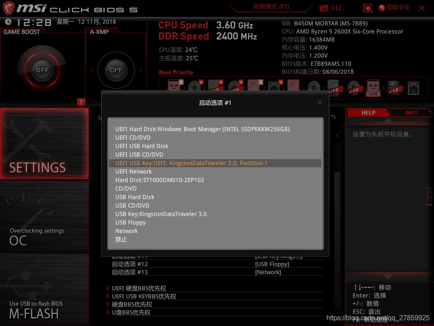Switch to 简易模式 (F7)
The image size is (434, 326).
(271, 7)
